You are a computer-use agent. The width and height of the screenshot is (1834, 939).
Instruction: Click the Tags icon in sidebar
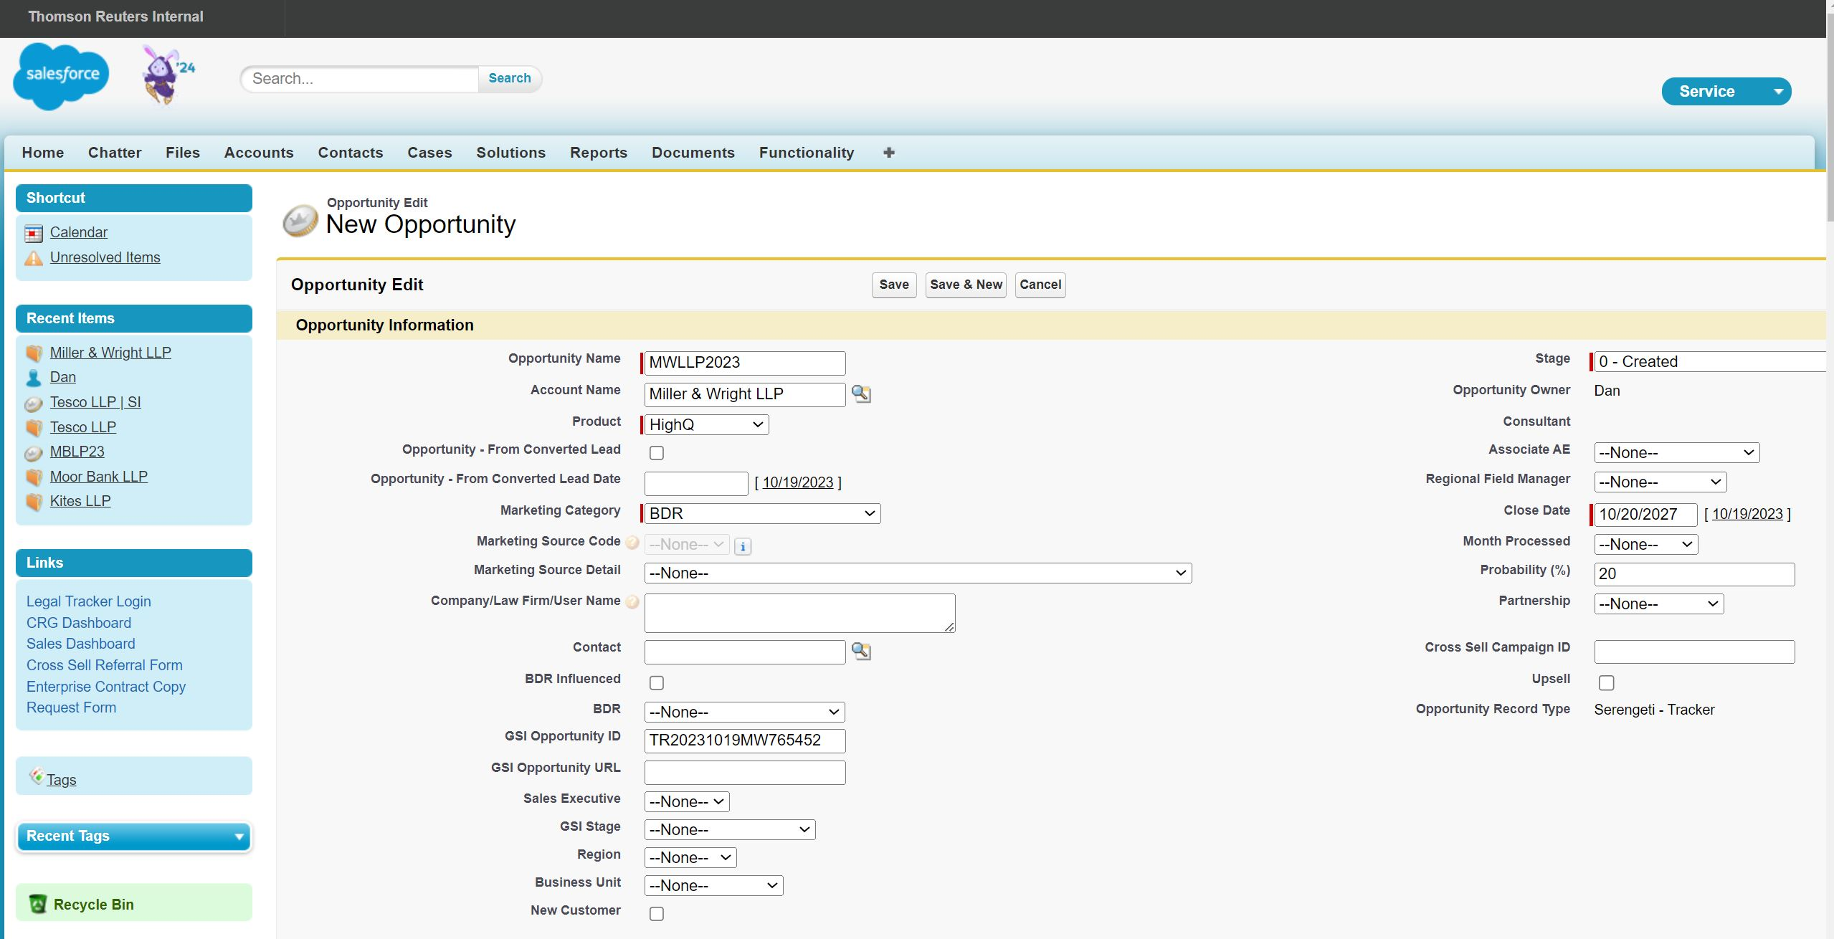[37, 776]
